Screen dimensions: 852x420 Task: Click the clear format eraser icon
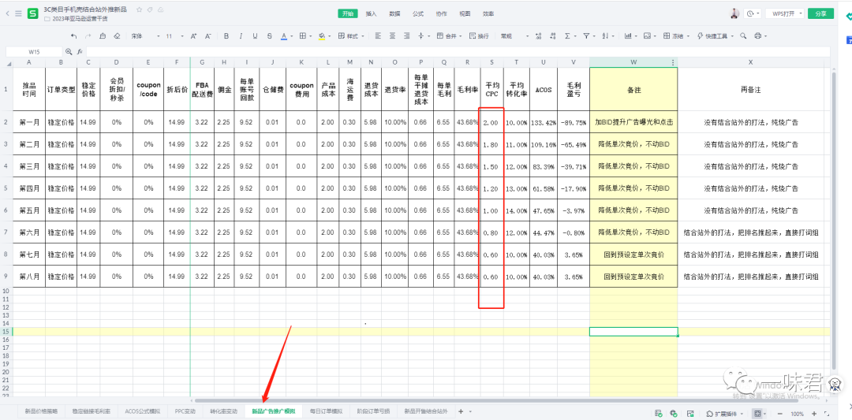pos(117,36)
